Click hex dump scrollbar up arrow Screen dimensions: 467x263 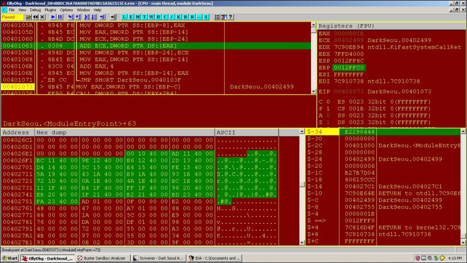[x=302, y=131]
